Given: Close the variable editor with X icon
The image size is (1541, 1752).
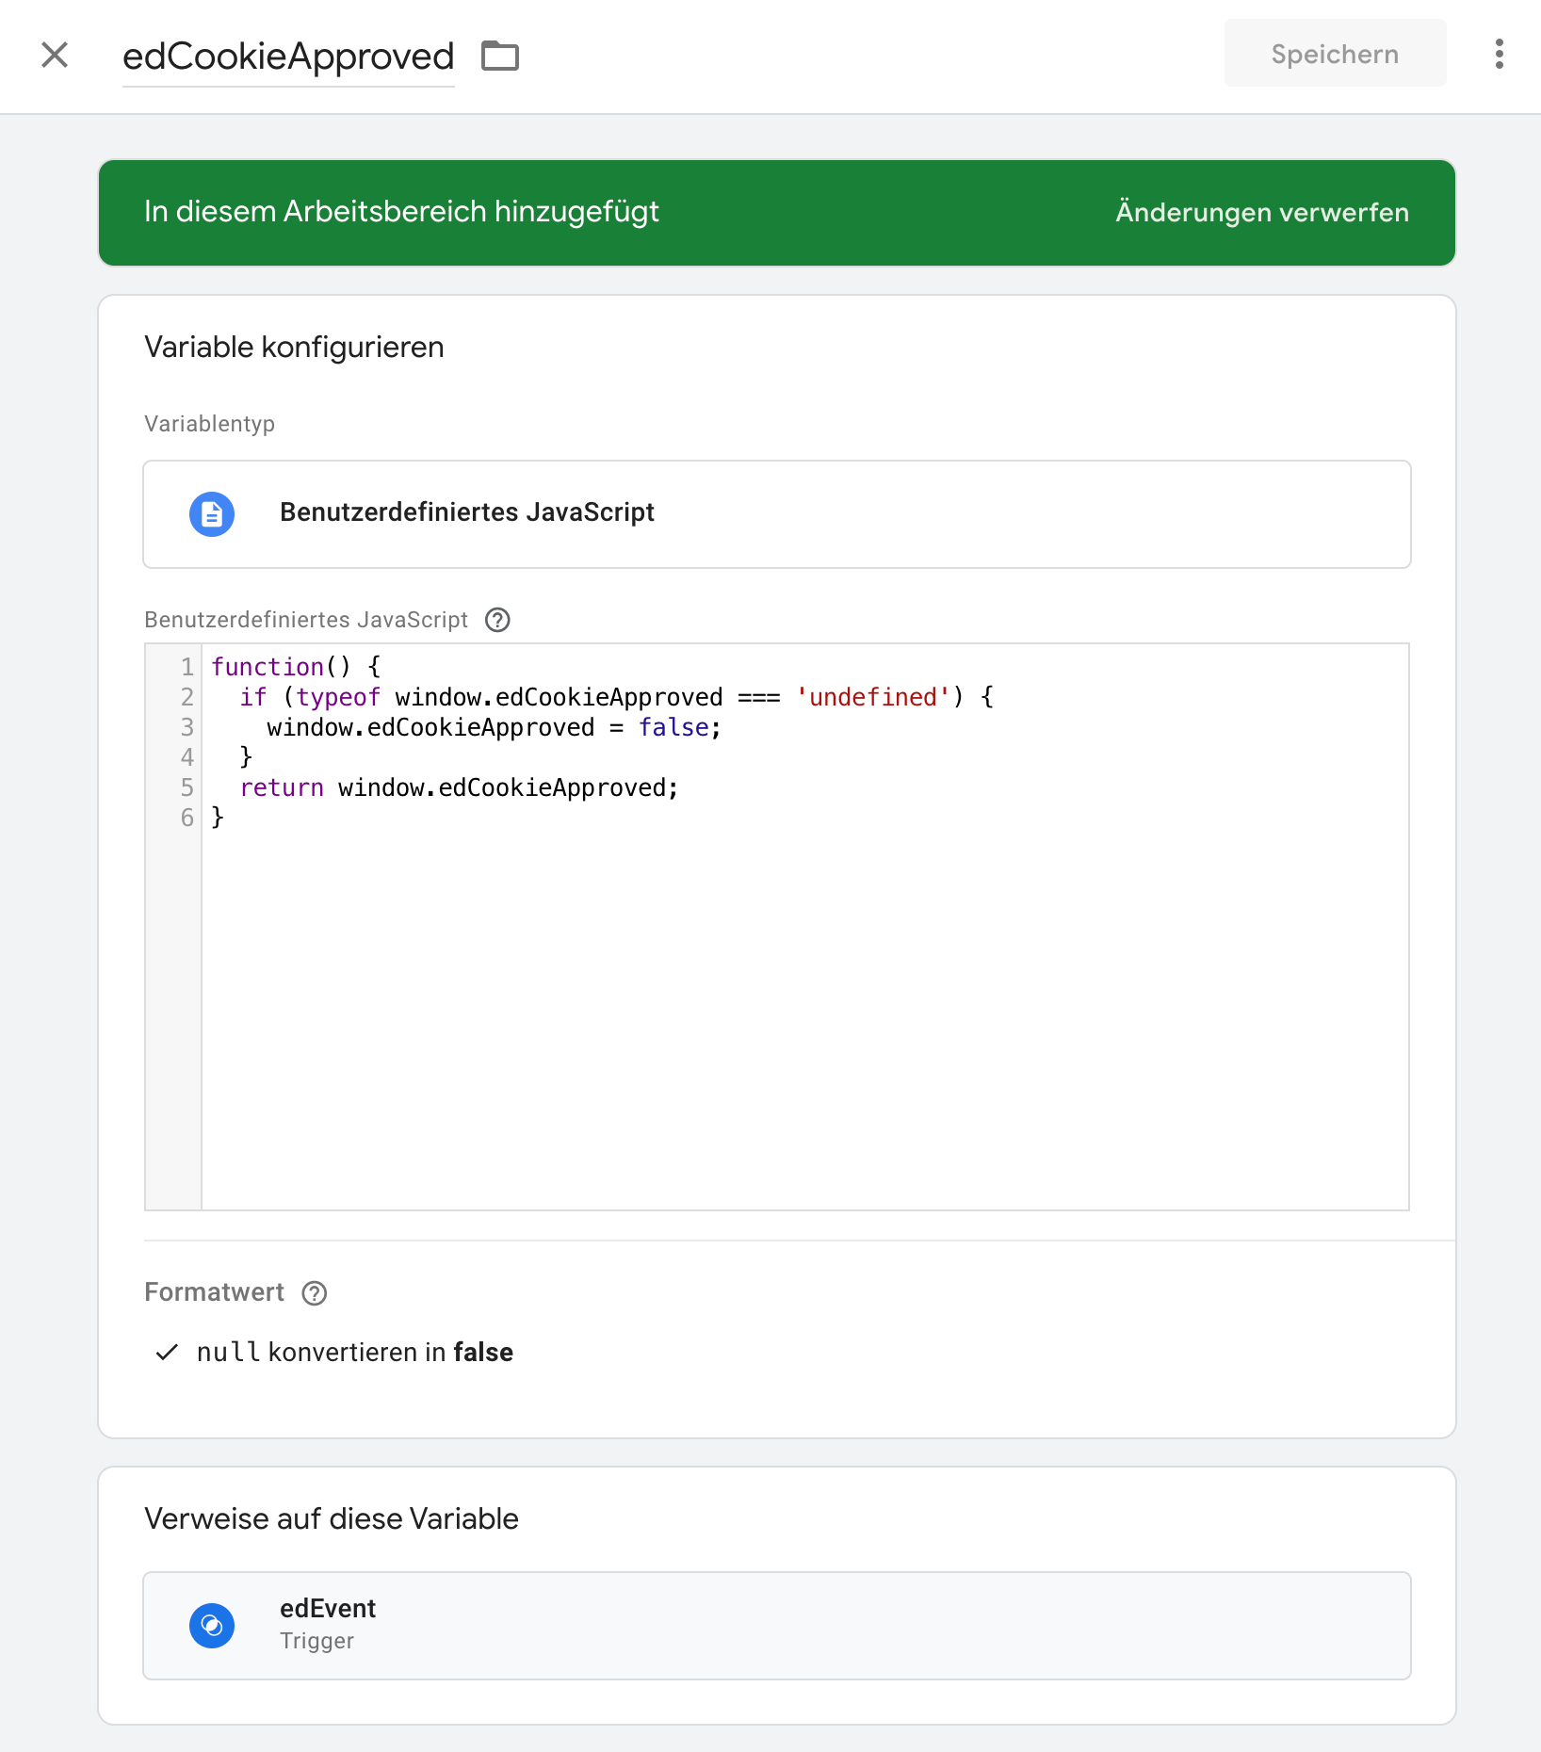Looking at the screenshot, I should pyautogui.click(x=55, y=55).
